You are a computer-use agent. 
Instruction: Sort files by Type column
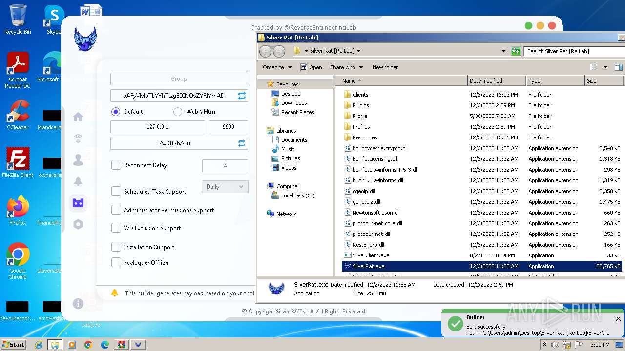(x=555, y=81)
